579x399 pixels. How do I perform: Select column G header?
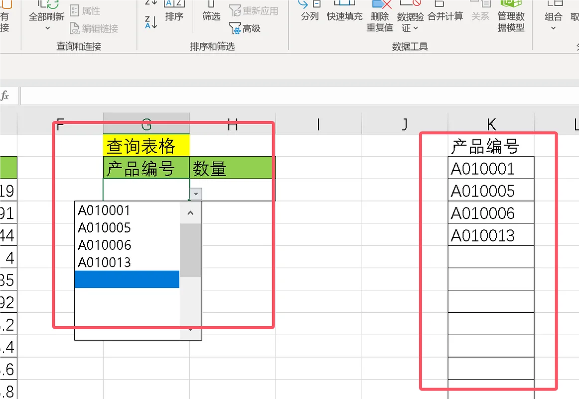[x=146, y=124]
